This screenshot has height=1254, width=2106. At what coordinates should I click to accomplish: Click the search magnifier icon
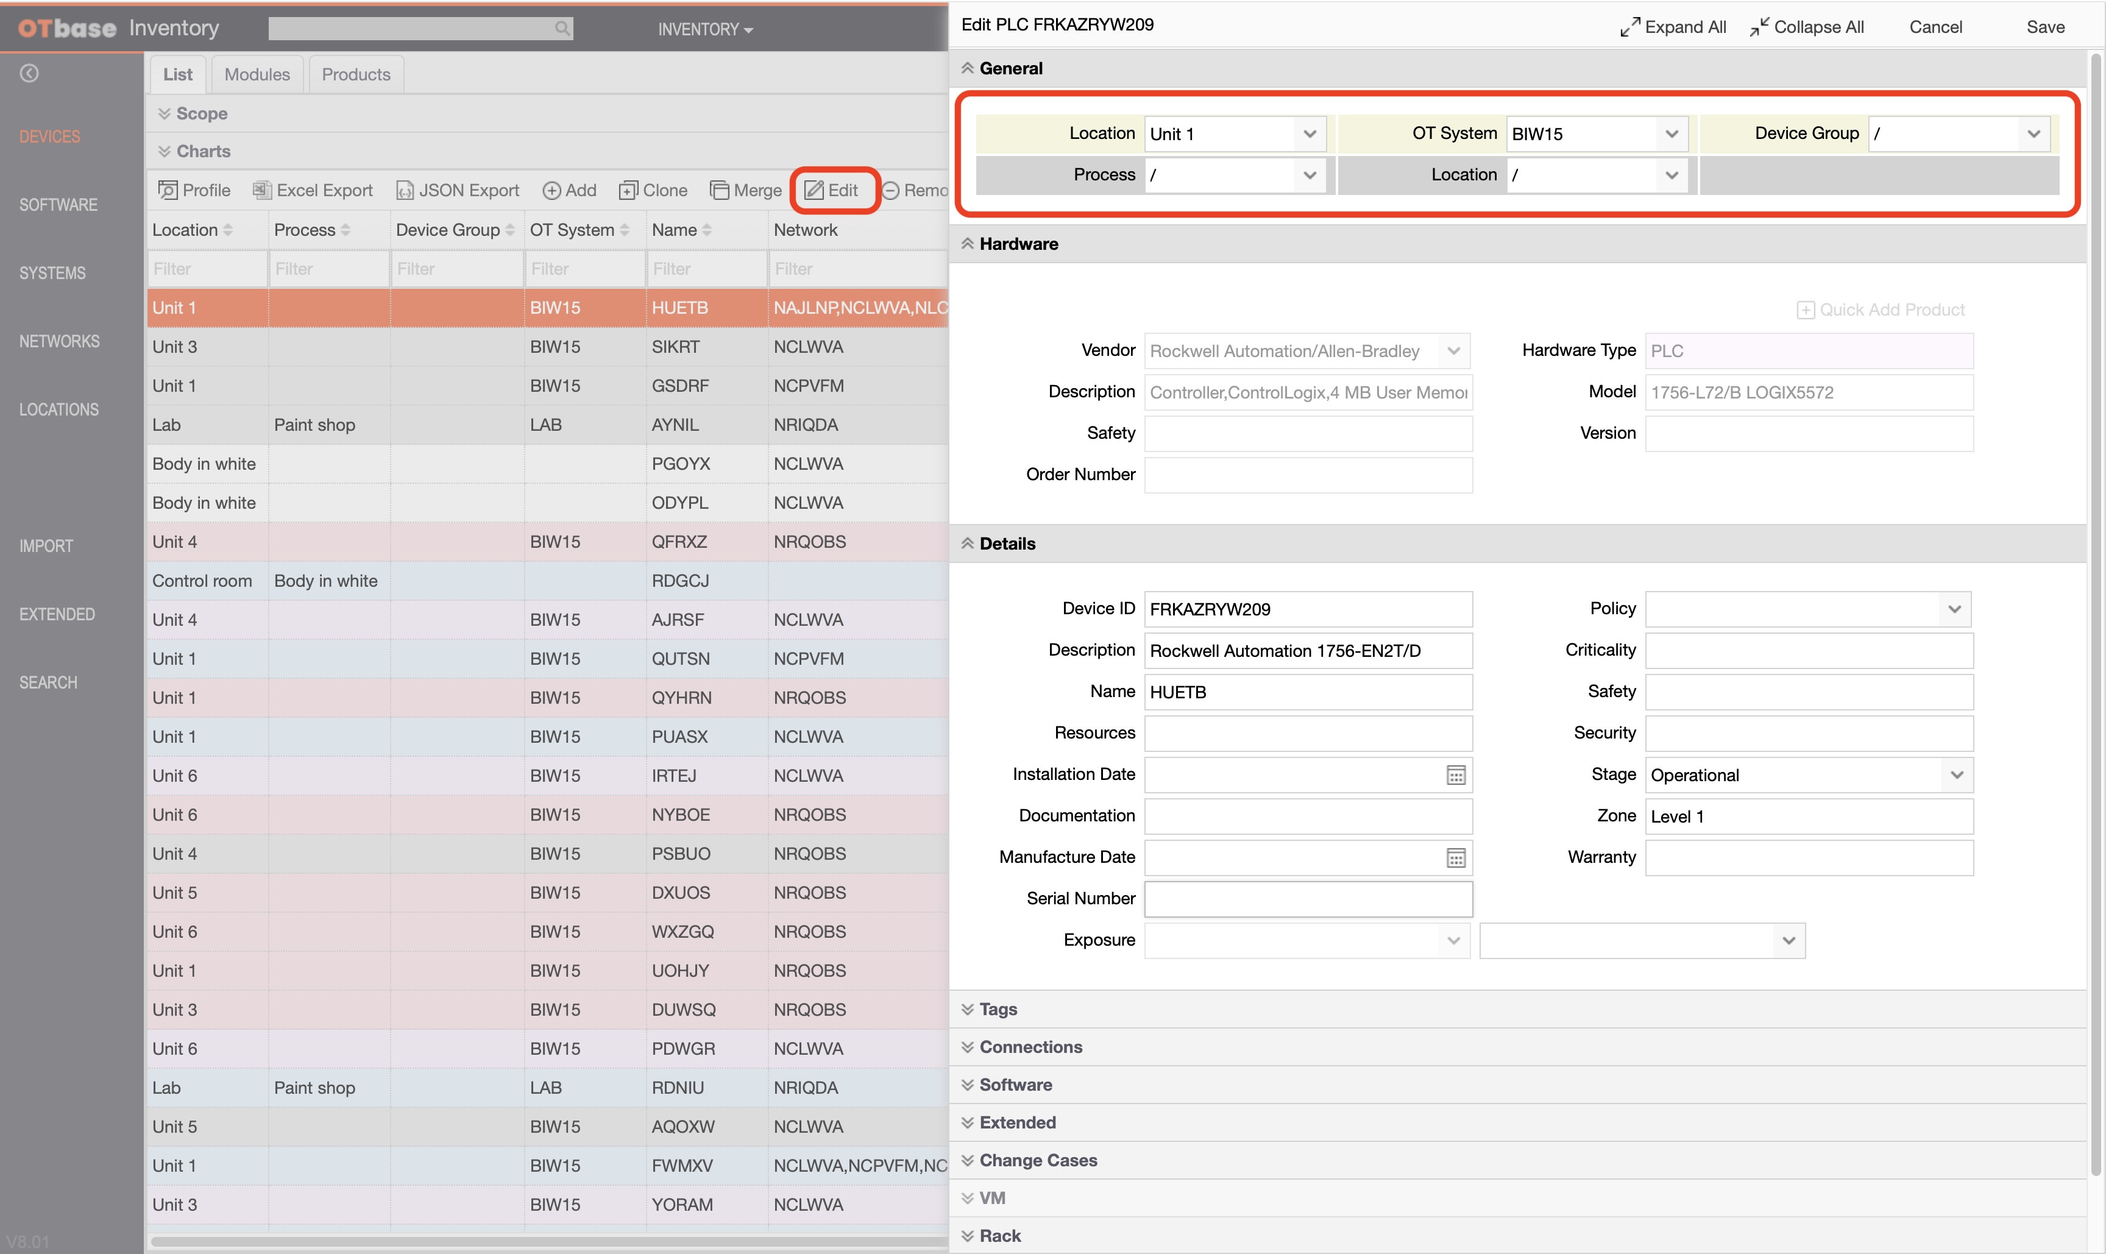click(x=562, y=29)
